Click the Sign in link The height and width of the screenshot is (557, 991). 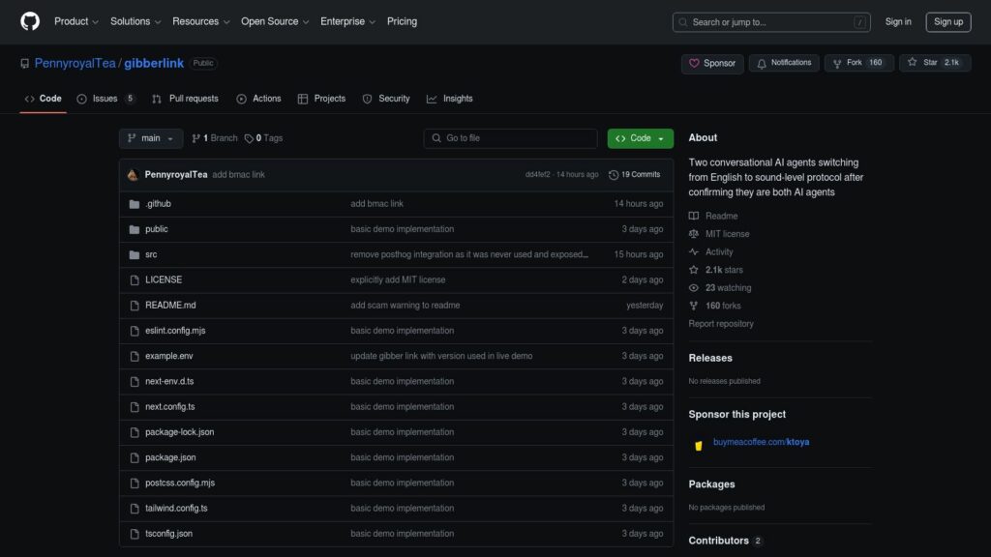898,22
